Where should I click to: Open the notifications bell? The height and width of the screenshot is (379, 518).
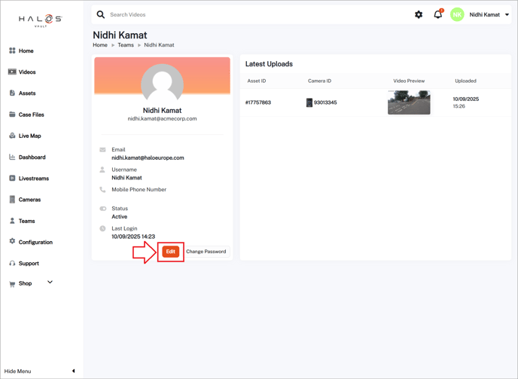tap(437, 14)
